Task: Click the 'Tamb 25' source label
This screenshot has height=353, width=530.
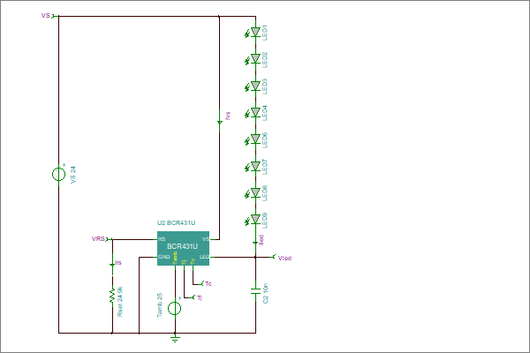Action: 160,305
